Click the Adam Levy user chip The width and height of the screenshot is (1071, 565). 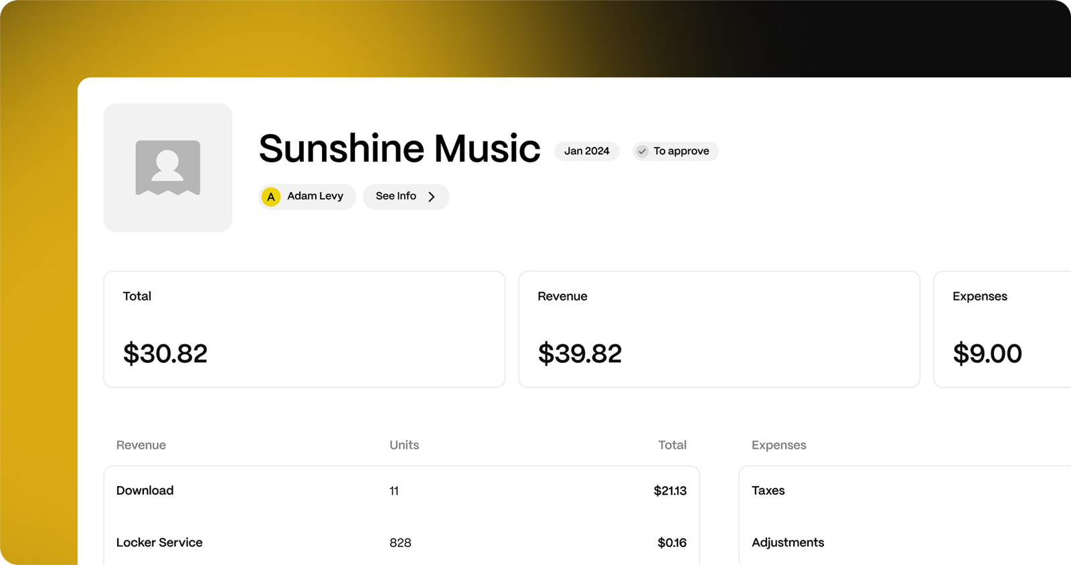pyautogui.click(x=307, y=197)
